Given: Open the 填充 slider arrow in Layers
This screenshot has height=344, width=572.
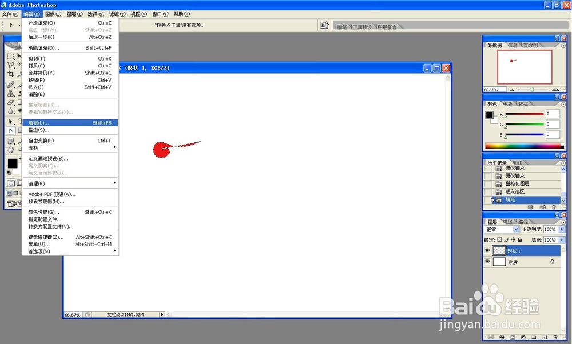Looking at the screenshot, I should pos(562,240).
